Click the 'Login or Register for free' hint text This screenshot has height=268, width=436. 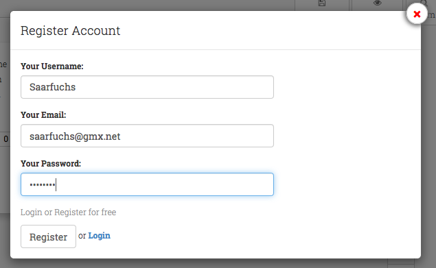(69, 212)
